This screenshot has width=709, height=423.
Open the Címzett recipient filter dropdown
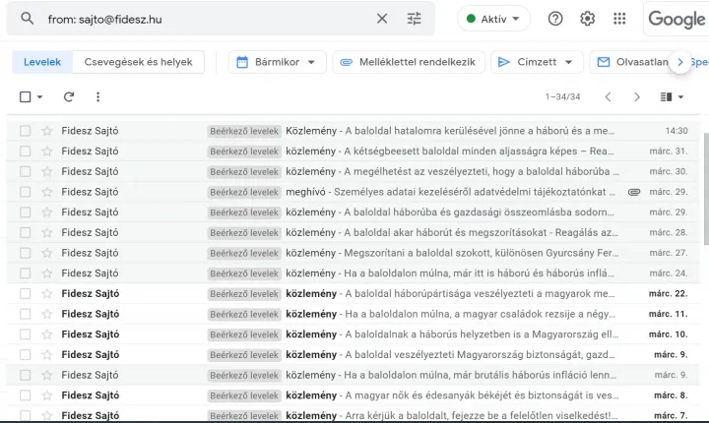[x=537, y=62]
